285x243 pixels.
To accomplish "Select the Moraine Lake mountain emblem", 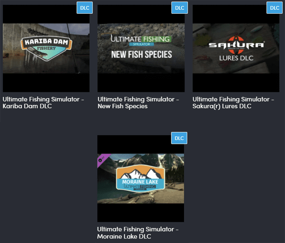I will pos(141,178).
